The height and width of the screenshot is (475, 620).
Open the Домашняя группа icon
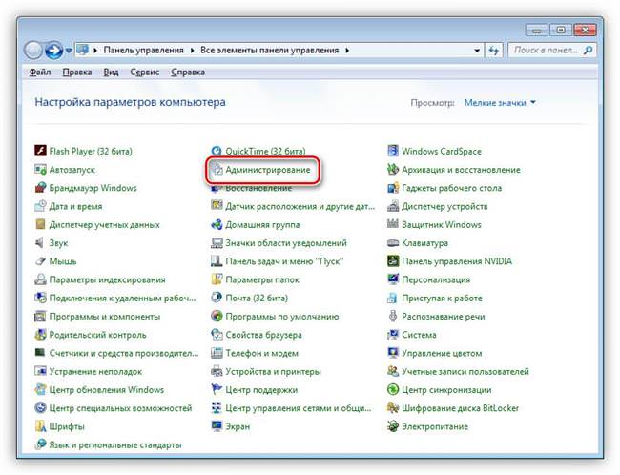217,224
